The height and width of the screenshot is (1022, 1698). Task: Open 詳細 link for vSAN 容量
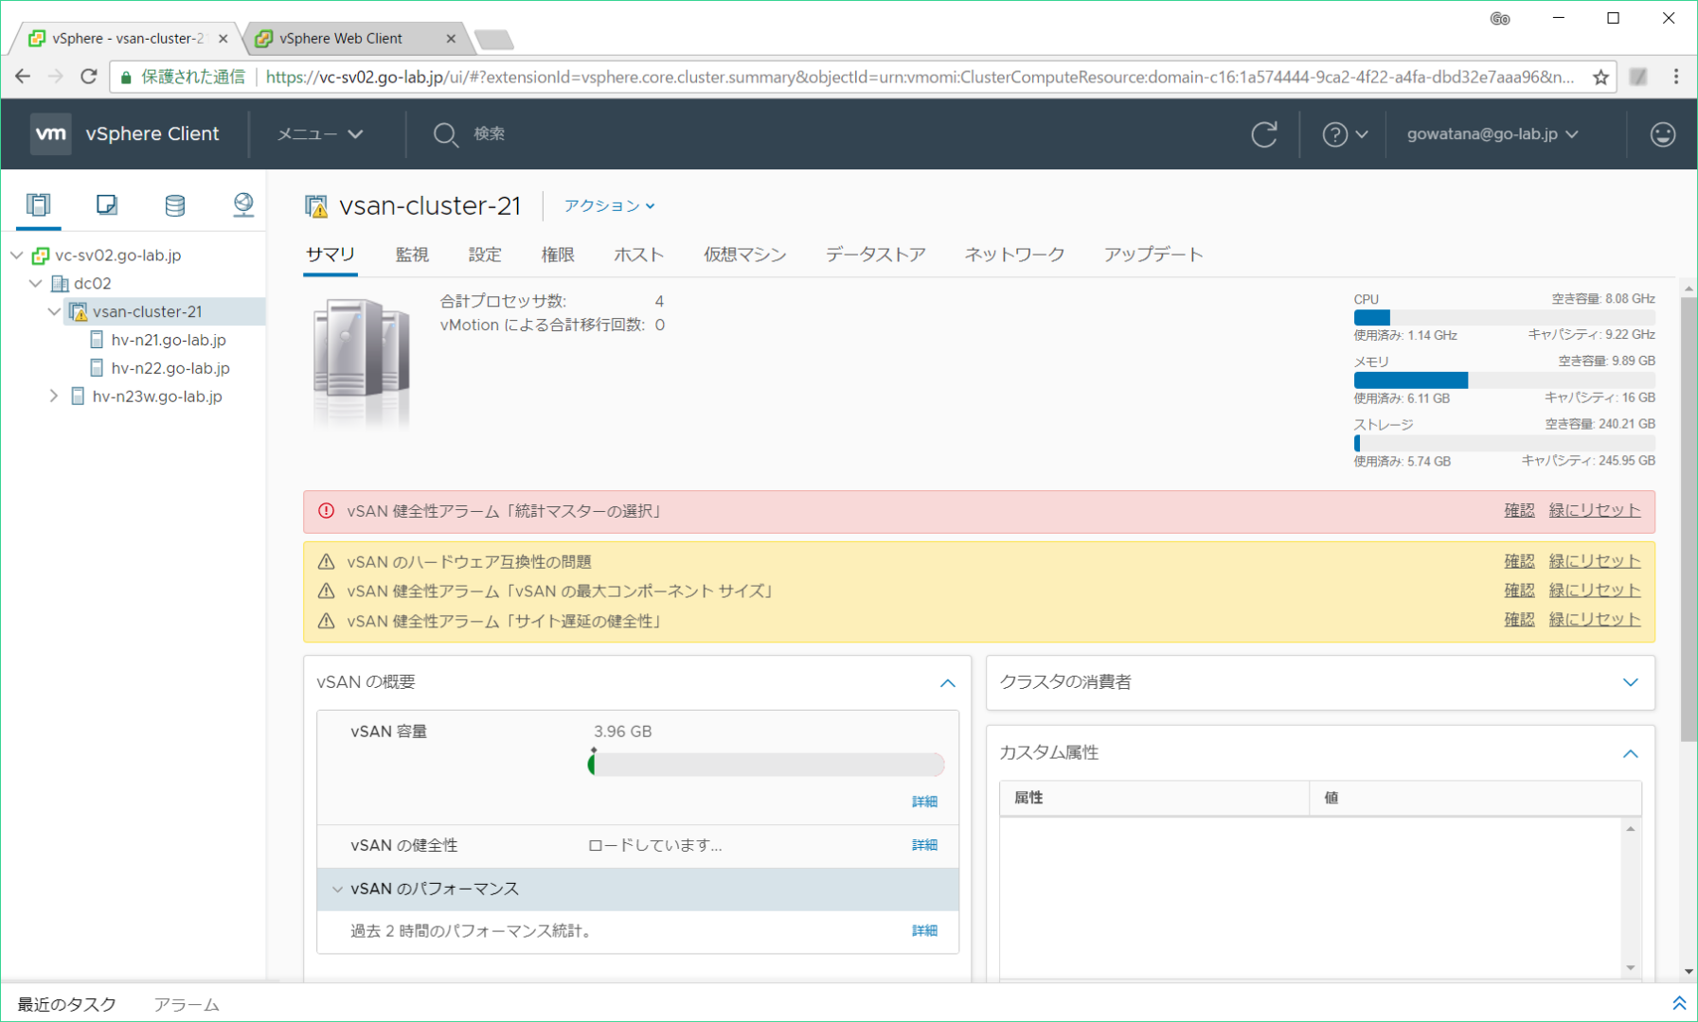point(924,802)
